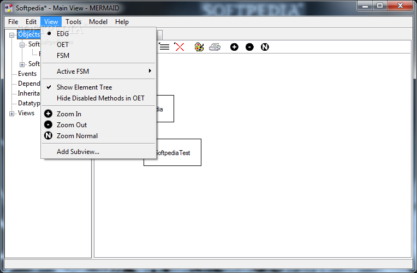Open the Model menu
This screenshot has height=273, width=417.
pos(98,22)
